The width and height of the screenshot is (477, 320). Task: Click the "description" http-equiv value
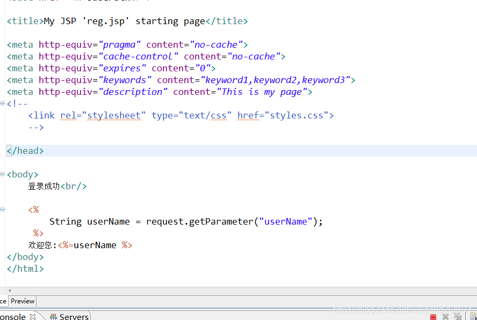pos(133,92)
